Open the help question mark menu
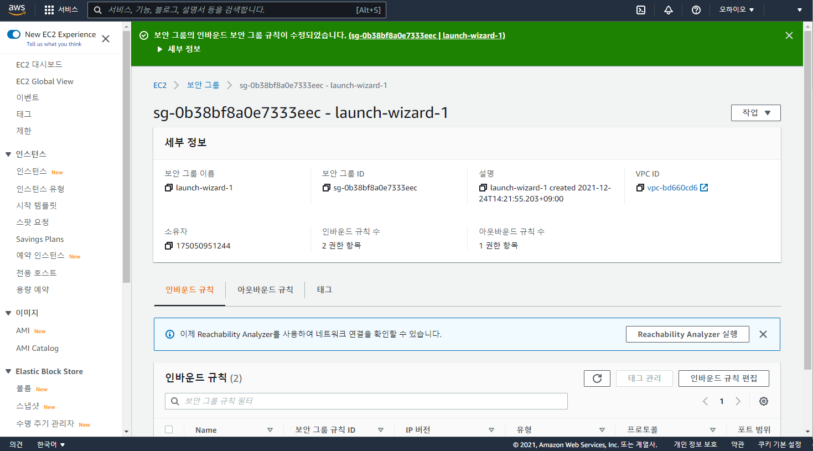The image size is (813, 451). pyautogui.click(x=696, y=10)
